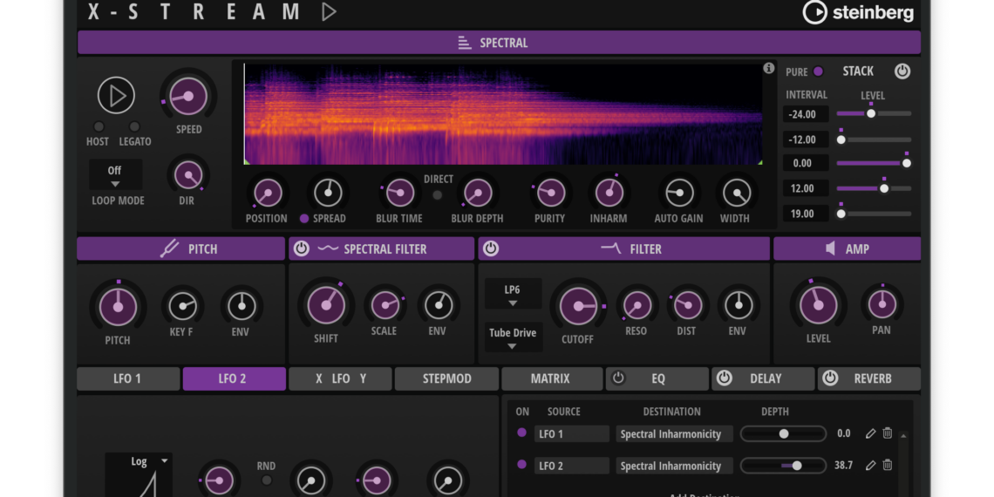Enable the Reverb effect power icon

830,378
